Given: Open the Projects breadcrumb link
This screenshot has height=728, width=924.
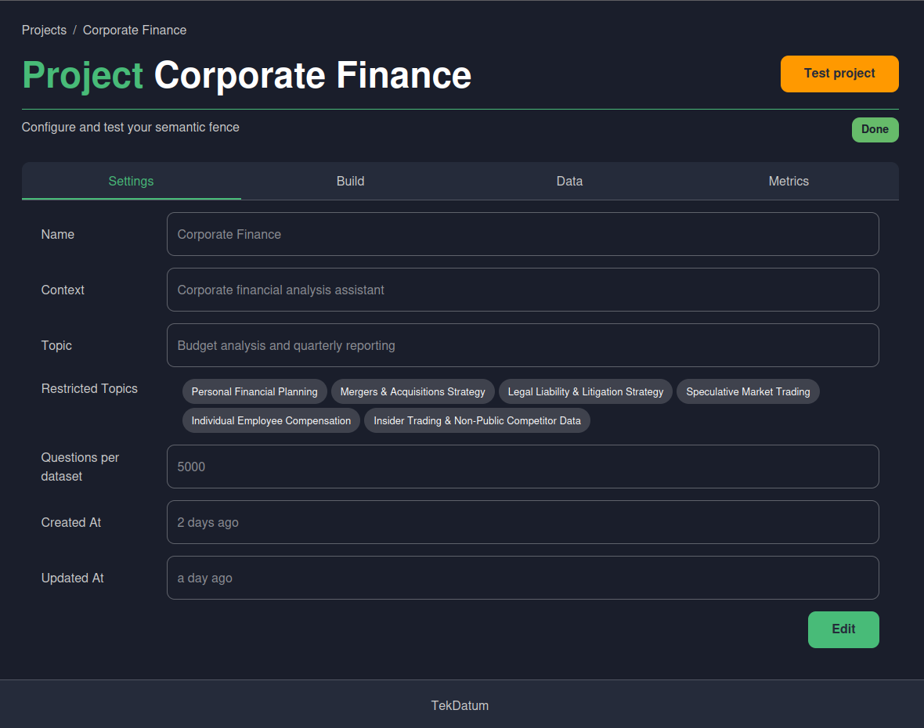Looking at the screenshot, I should point(44,30).
